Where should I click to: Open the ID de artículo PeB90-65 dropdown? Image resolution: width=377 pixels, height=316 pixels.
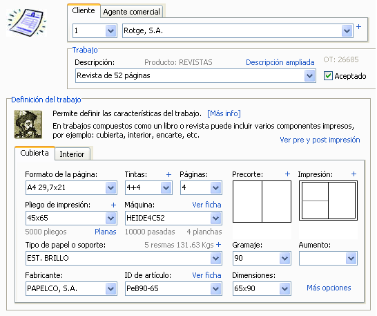(x=215, y=288)
